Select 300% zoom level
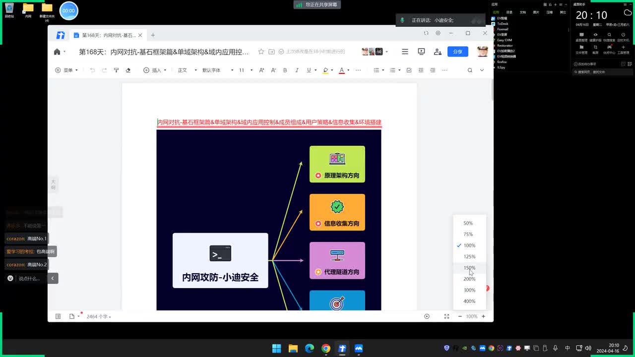 pos(469,290)
